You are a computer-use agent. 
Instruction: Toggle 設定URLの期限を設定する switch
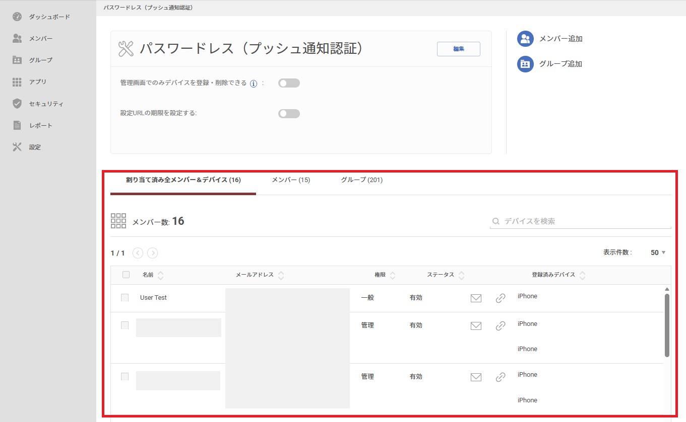click(289, 114)
